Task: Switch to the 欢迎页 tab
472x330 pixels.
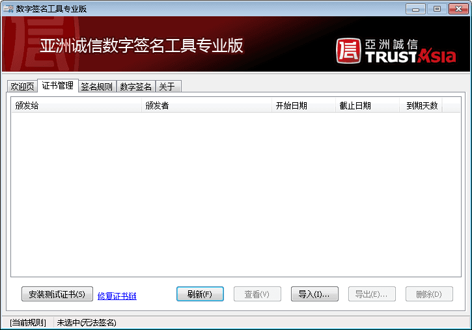Action: click(x=22, y=87)
